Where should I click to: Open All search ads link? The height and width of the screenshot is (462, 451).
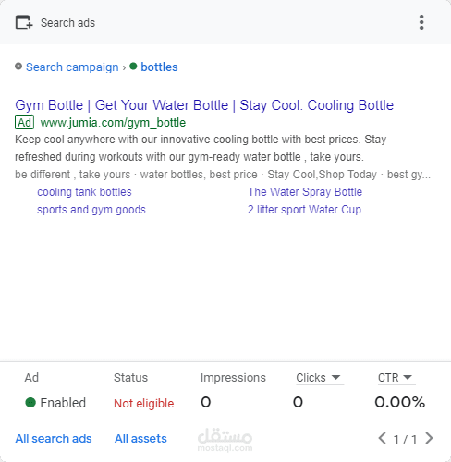point(54,439)
